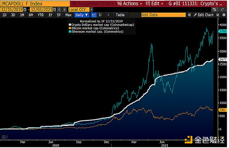Image resolution: width=229 pixels, height=148 pixels.
Task: Click the start date field 12/31/2019
Action: tap(12, 10)
